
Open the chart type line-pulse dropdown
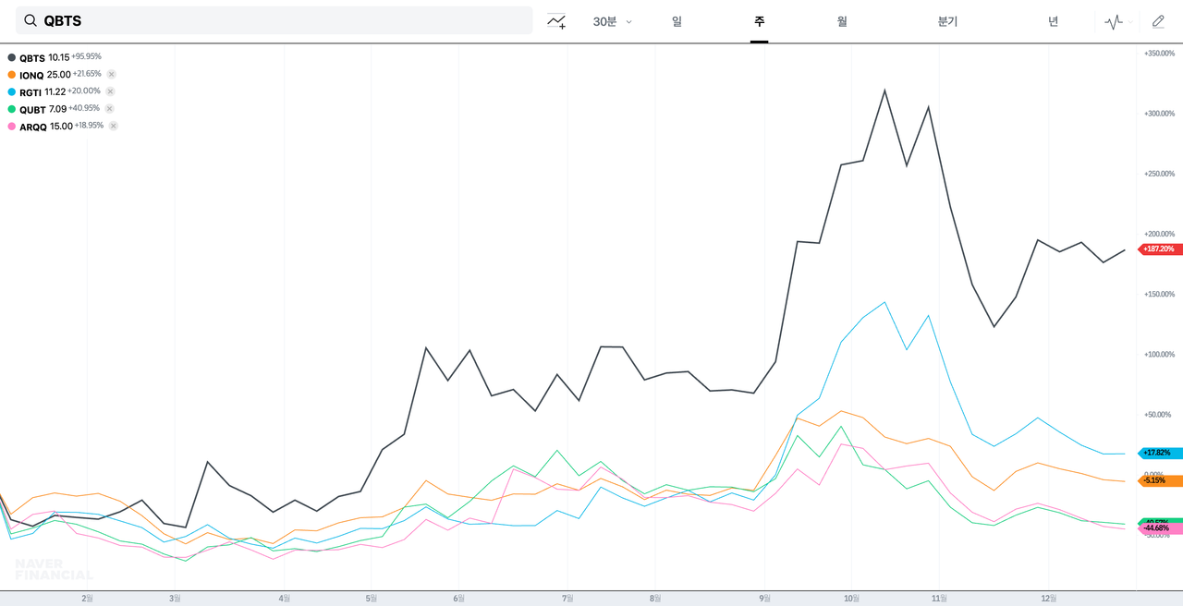(x=1118, y=21)
